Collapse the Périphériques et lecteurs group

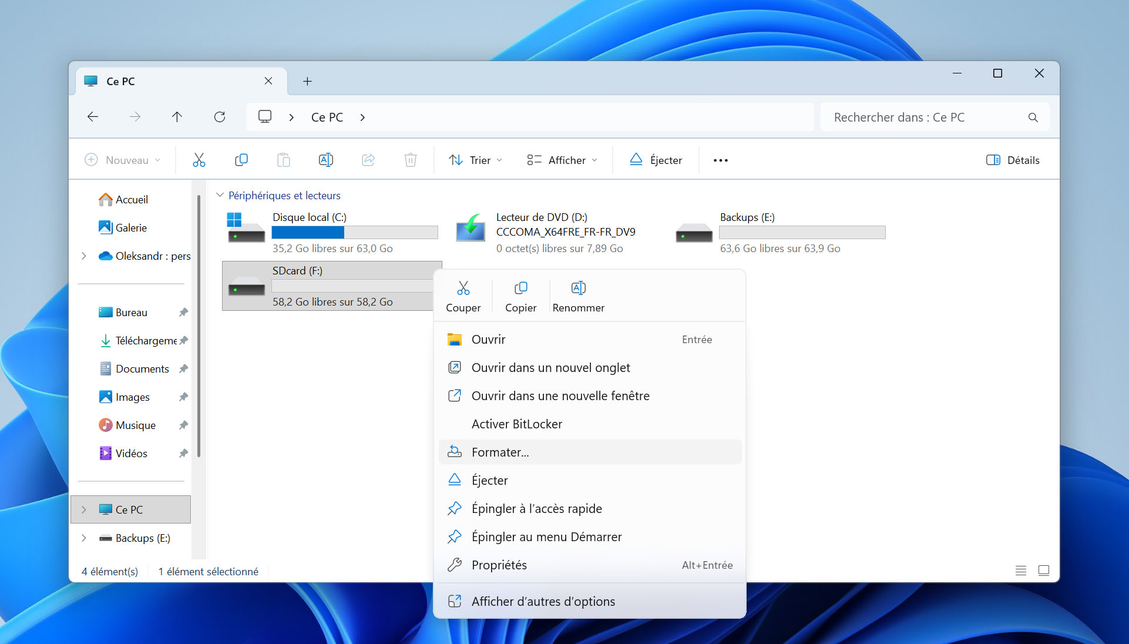tap(220, 195)
